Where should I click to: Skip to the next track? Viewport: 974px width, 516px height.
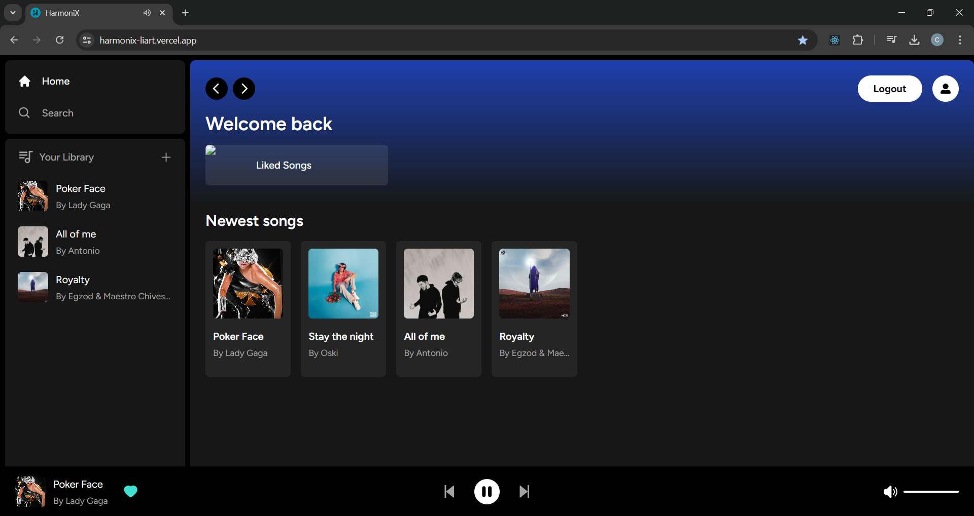pos(524,492)
